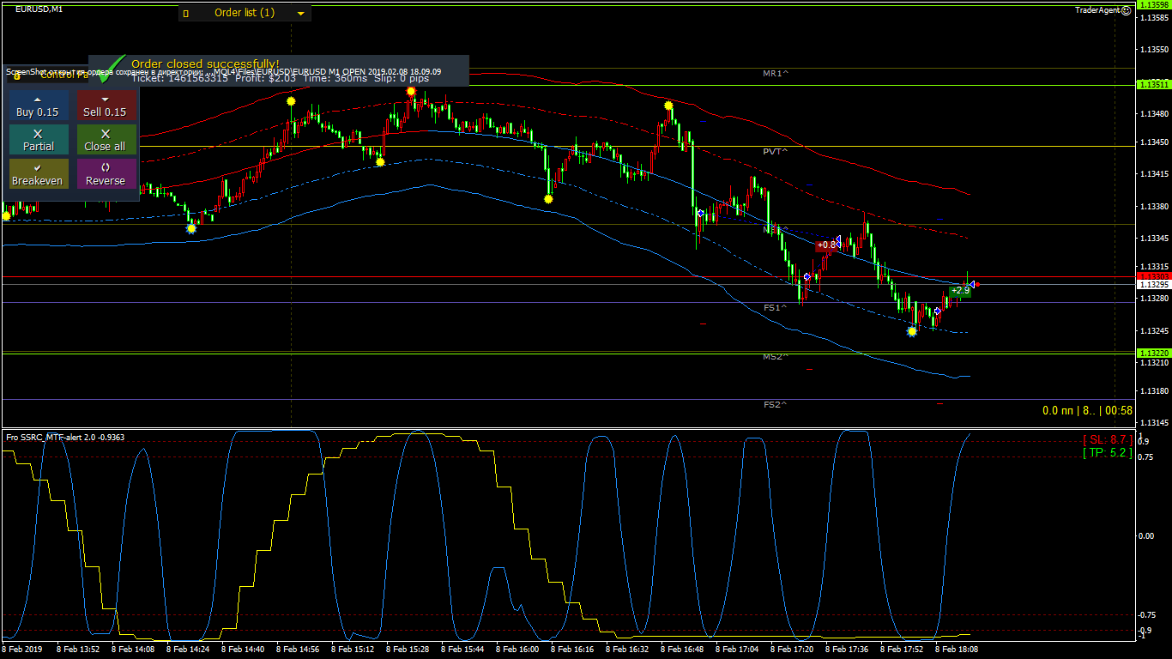
Task: Click the red 'SL: 8.7' label
Action: pos(1107,439)
